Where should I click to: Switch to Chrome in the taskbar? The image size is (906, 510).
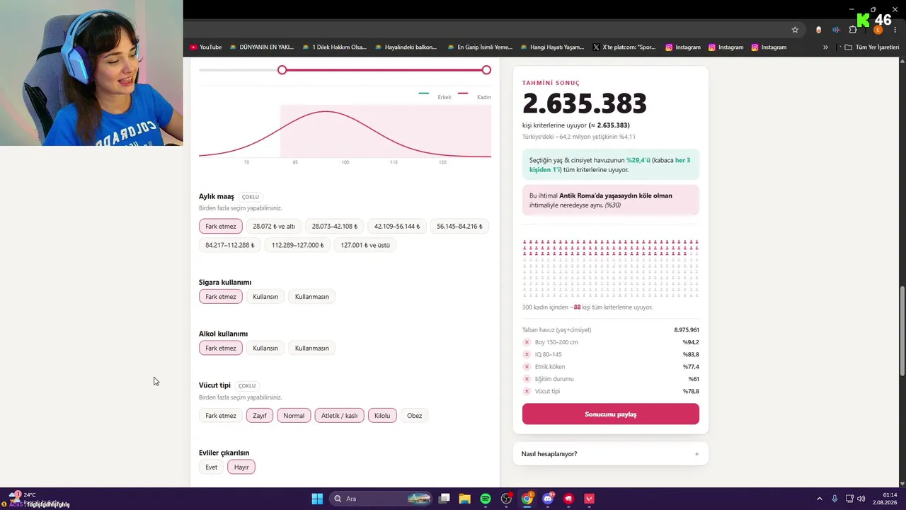coord(527,499)
